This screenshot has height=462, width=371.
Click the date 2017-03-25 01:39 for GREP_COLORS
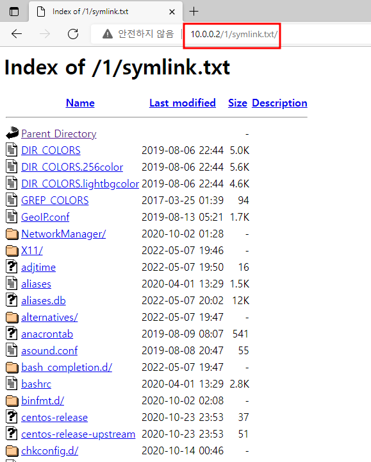click(183, 200)
